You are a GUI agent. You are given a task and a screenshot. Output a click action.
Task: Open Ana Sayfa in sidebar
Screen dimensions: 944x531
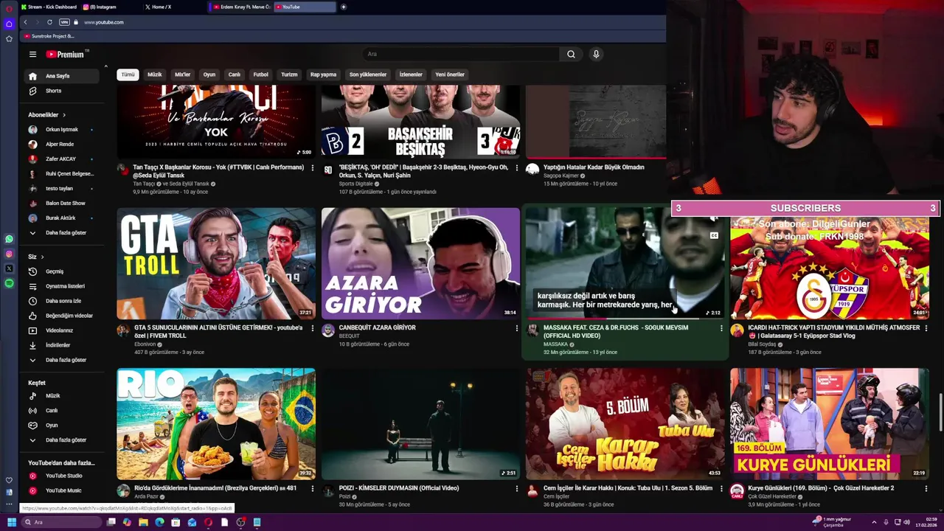click(62, 76)
